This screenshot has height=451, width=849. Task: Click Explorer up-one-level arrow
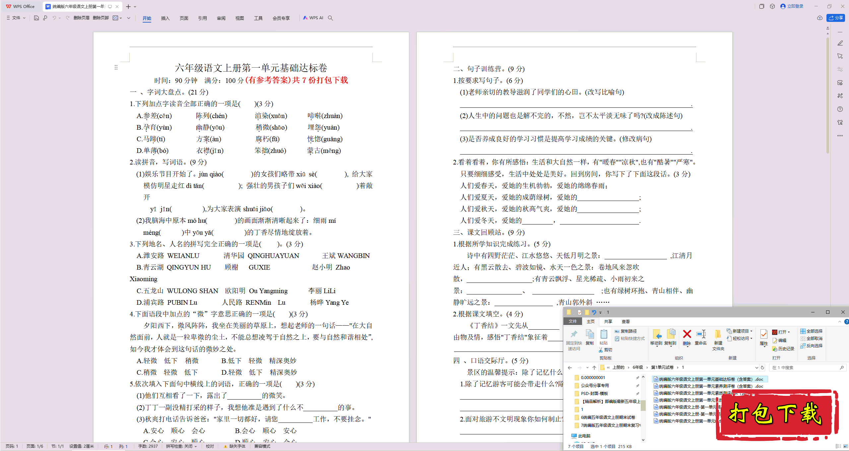[594, 367]
